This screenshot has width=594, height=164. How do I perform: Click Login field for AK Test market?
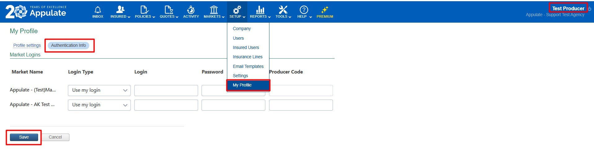coord(166,105)
